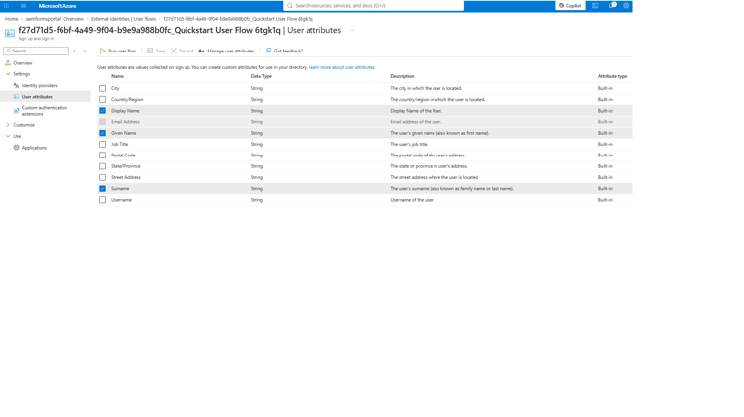Open the Copilot button
744x417 pixels.
click(569, 6)
